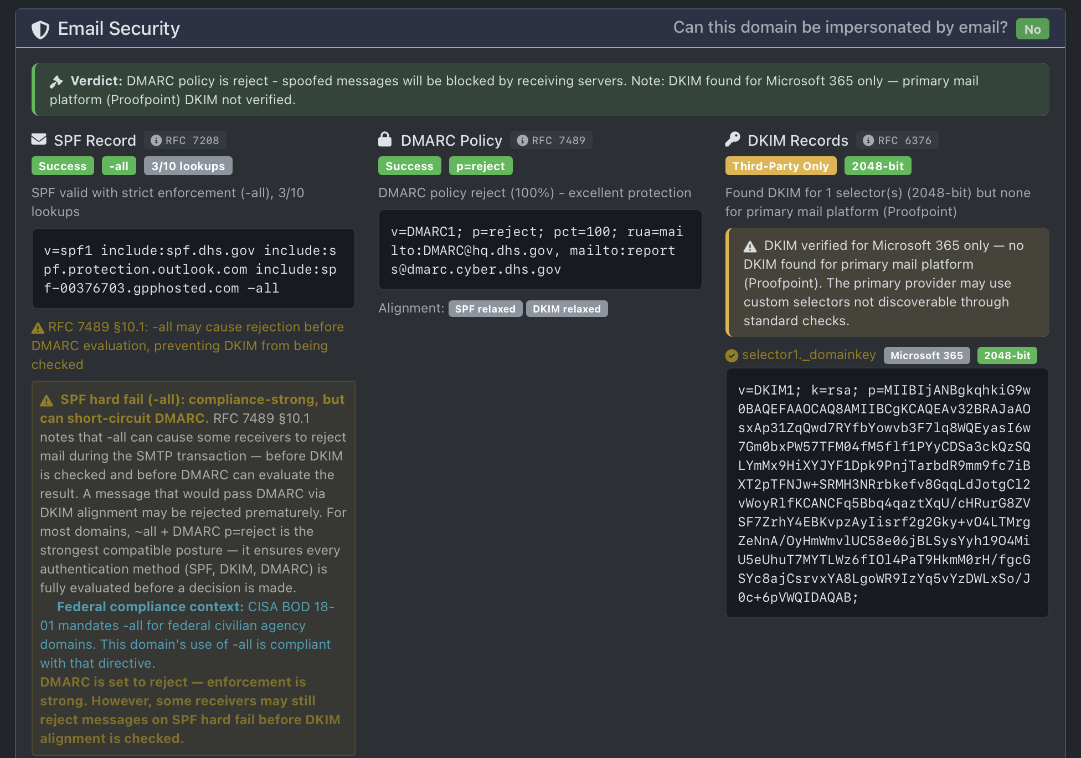Click the DMARC record value code box
The image size is (1081, 758).
tap(540, 250)
